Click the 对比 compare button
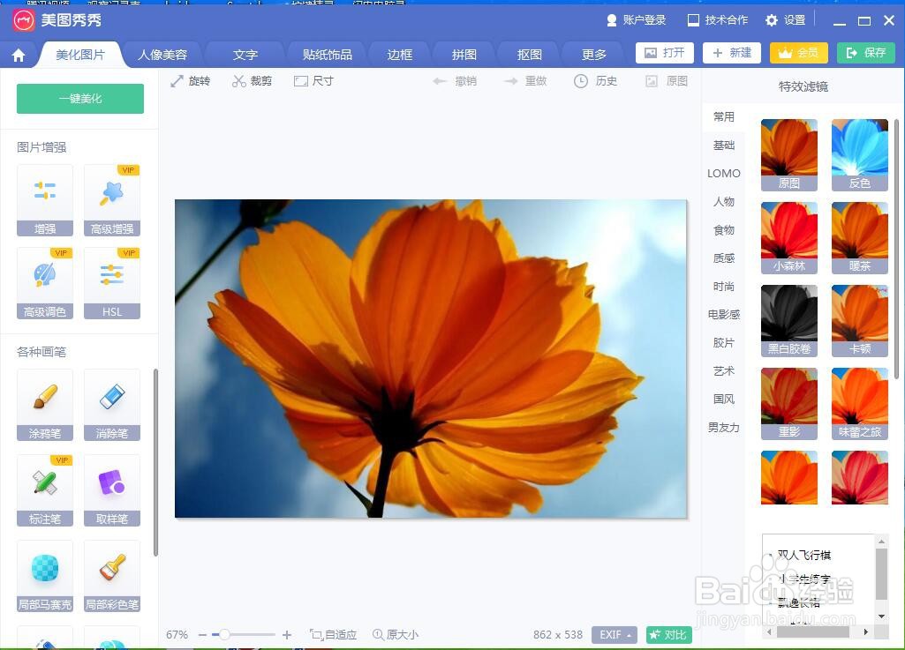The width and height of the screenshot is (905, 650). coord(668,635)
